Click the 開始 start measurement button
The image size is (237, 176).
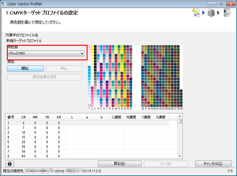[25, 69]
